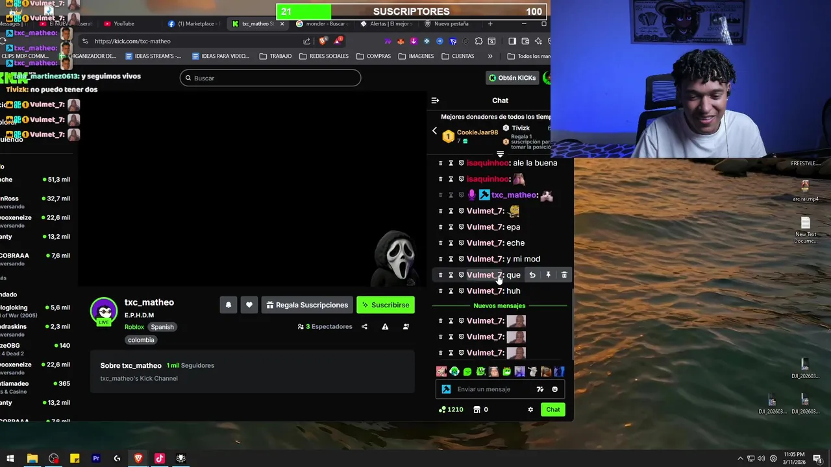The height and width of the screenshot is (467, 831).
Task: Open the COMPRAS bookmarks folder
Action: tap(373, 56)
